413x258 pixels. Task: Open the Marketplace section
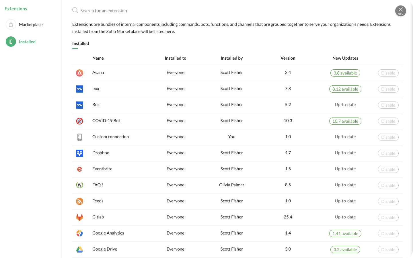coord(31,25)
